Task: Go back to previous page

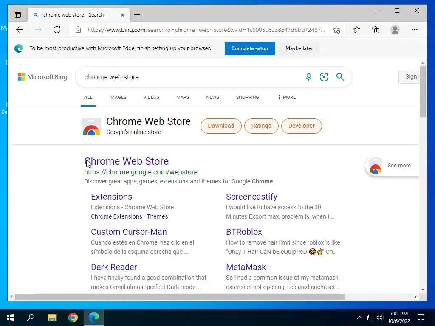Action: (x=20, y=30)
